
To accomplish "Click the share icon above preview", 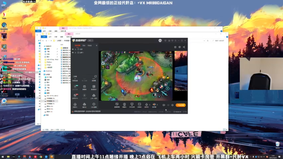I will coord(184,47).
